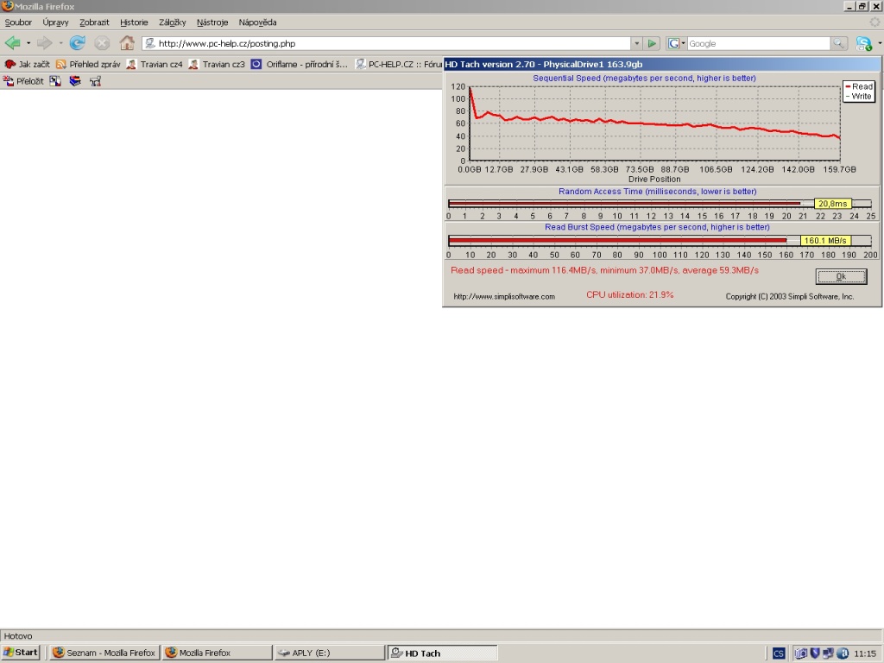The image size is (884, 663).
Task: Click the Windows Start button
Action: tap(22, 653)
